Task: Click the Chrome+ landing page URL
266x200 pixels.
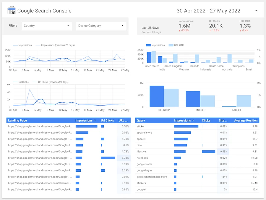Action: pyautogui.click(x=40, y=183)
